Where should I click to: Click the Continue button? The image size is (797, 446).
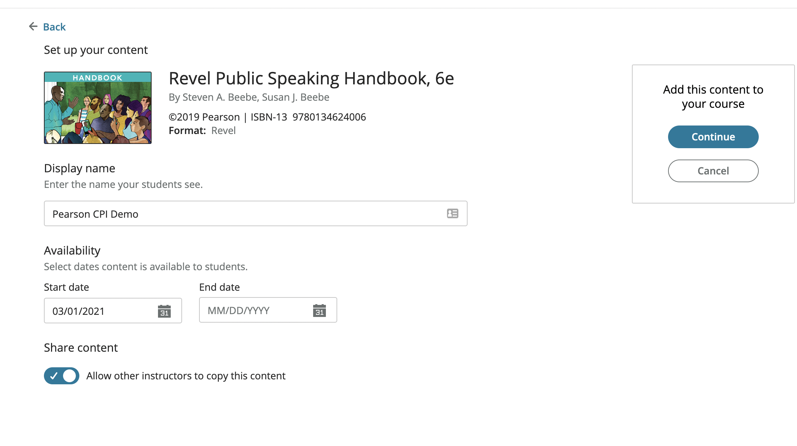[x=713, y=137]
